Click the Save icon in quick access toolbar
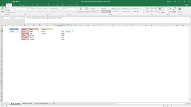This screenshot has height=107, width=191. [x=14, y=1]
